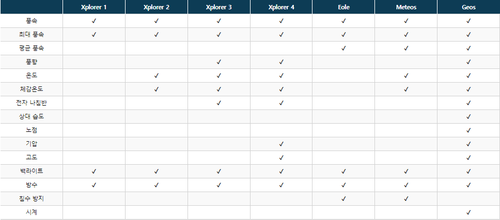Click the 침수 방지 row label
This screenshot has width=500, height=220.
pyautogui.click(x=31, y=199)
